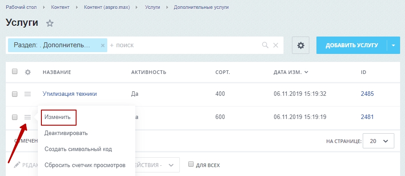
Task: Enable the ДЛЯ ВСЕХ checkbox
Action: (x=191, y=164)
